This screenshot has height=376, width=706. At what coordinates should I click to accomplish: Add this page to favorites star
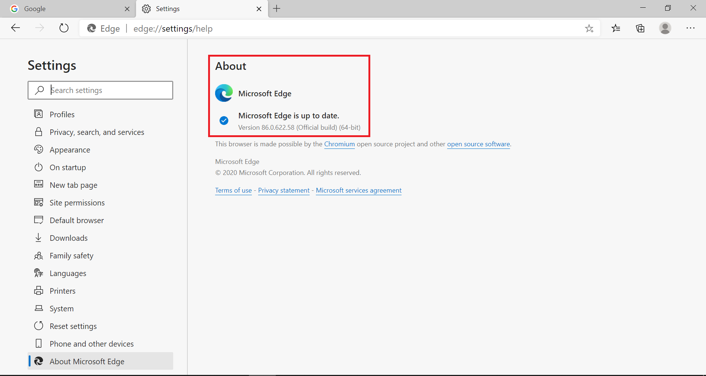click(589, 28)
